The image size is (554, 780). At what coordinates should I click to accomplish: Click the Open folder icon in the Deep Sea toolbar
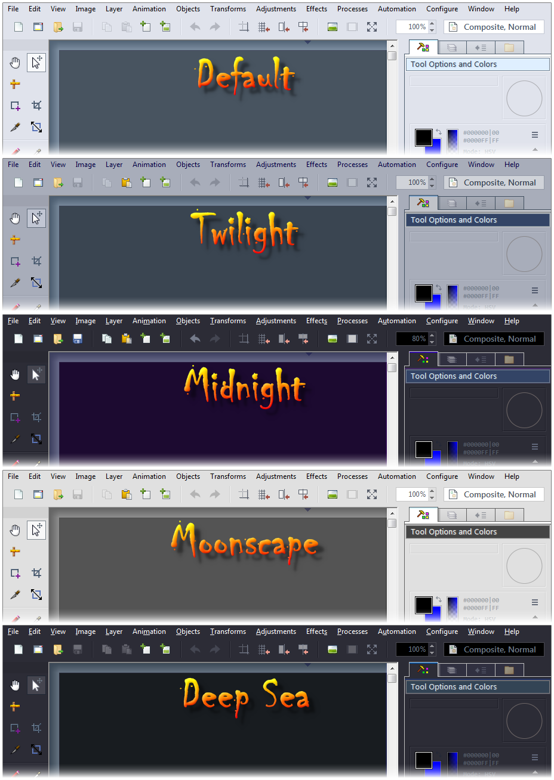pos(58,649)
